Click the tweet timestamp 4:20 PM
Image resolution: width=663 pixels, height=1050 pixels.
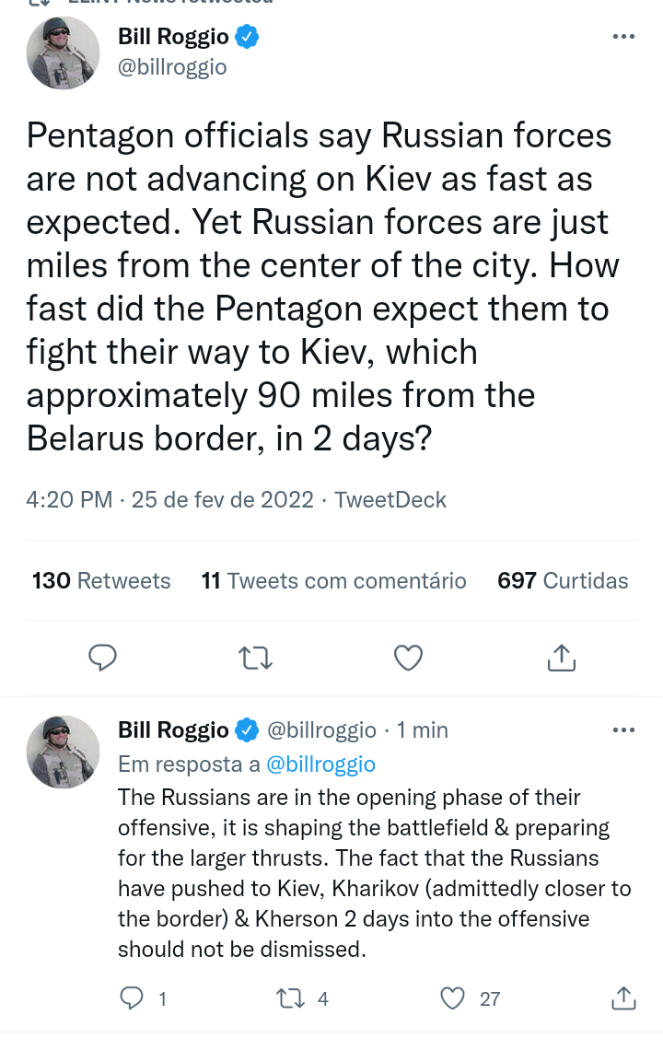(69, 500)
